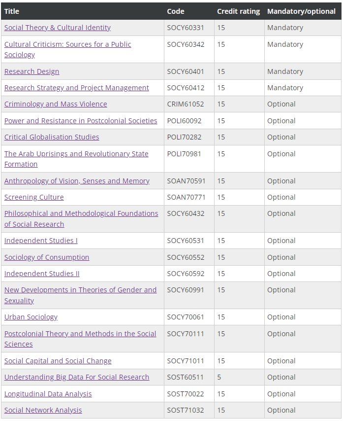343x421 pixels.
Task: Open Research Strategy and Project Management
Action: 76,88
